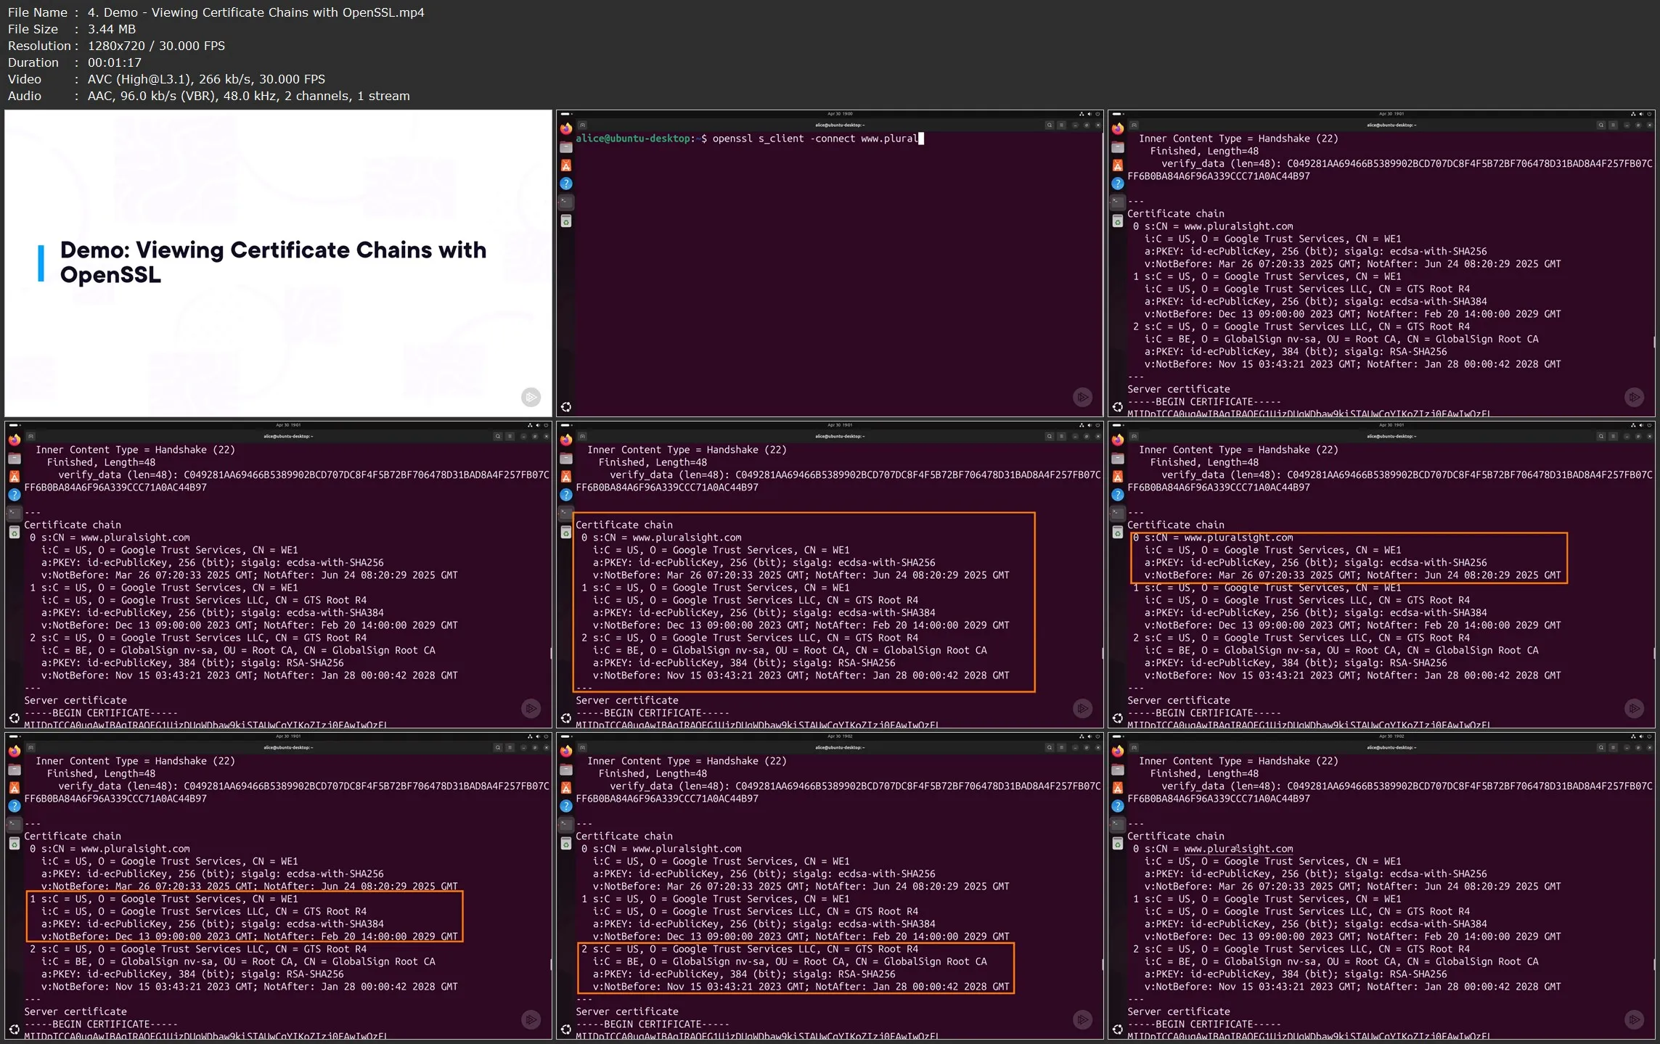Image resolution: width=1660 pixels, height=1044 pixels.
Task: Open Trash in the openssl command frame's dock
Action: pyautogui.click(x=566, y=221)
